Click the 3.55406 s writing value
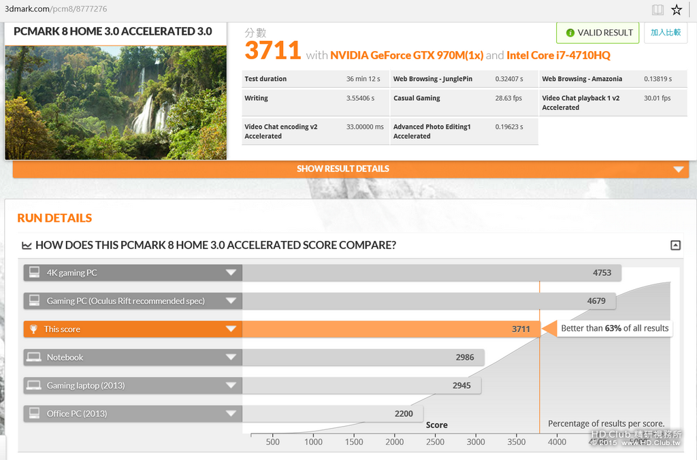This screenshot has width=697, height=460. (x=360, y=98)
